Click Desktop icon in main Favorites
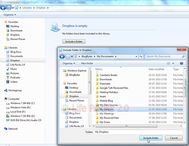Image resolution: width=189 pixels, height=146 pixels. pos(8,26)
